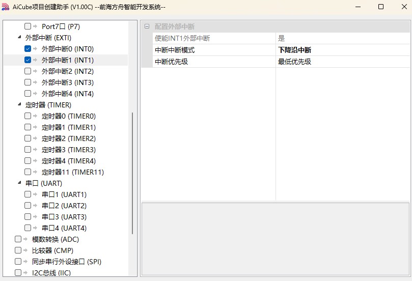Click the 外部中断 (EXTI) group label
This screenshot has height=281, width=412.
click(x=48, y=38)
